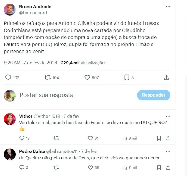This screenshot has height=176, width=187.
Task: Bookmark the main tweet by Bruno Andrade
Action: (127, 77)
